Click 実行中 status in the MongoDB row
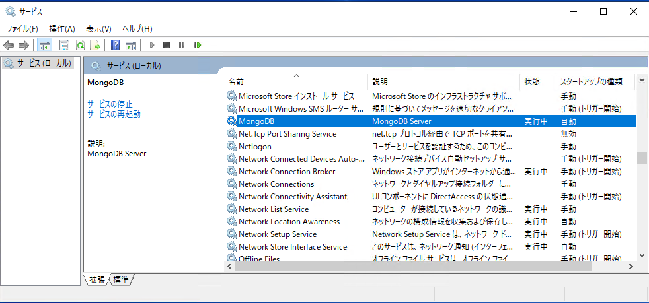 [536, 121]
